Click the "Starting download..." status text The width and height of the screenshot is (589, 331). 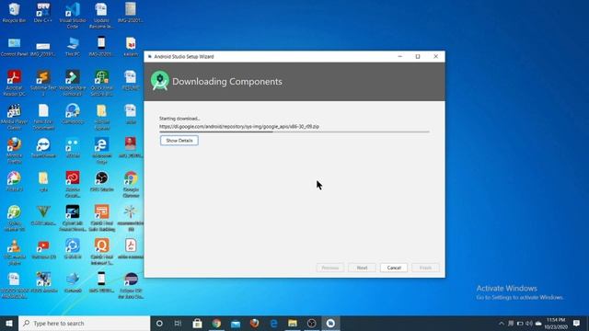[x=179, y=119]
